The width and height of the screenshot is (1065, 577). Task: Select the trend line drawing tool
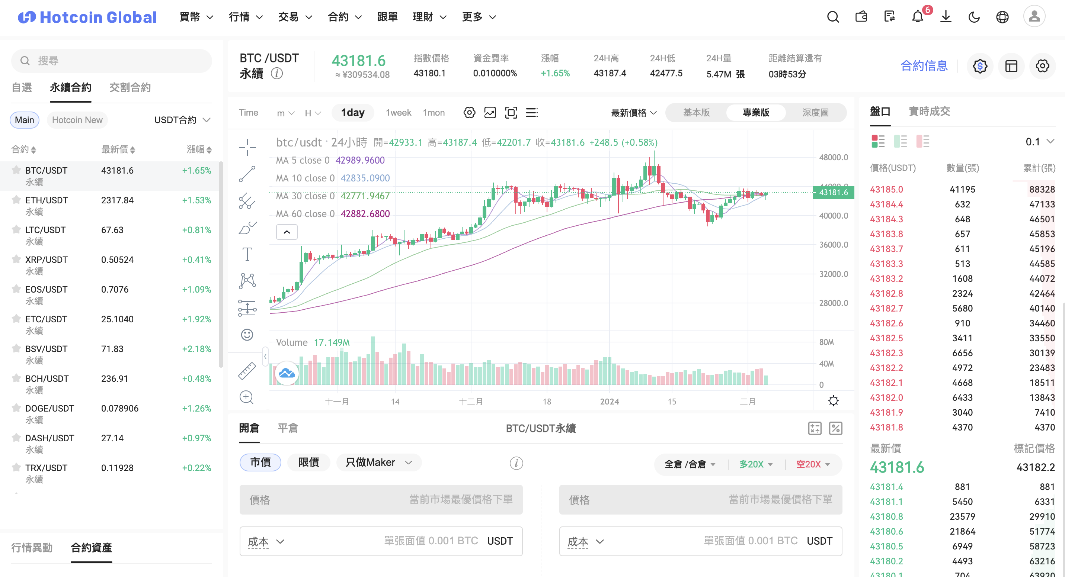[247, 174]
